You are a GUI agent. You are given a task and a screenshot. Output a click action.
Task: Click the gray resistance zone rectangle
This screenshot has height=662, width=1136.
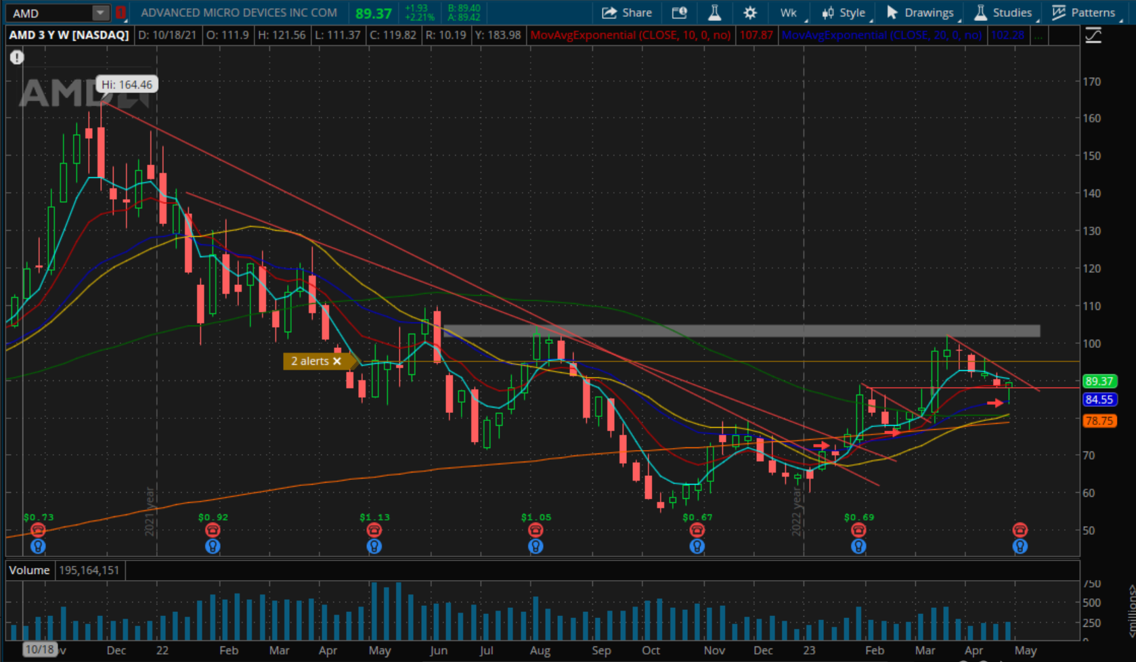pyautogui.click(x=741, y=331)
